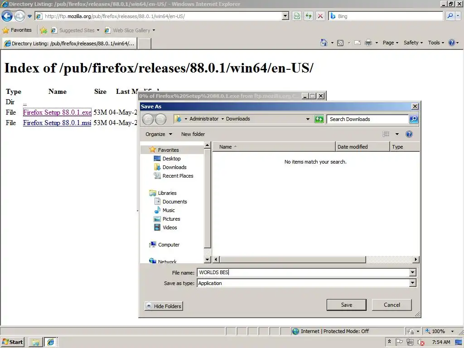Select Desktop in the navigation pane

[167, 159]
